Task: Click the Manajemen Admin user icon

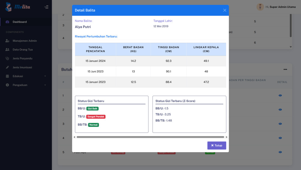Action: click(x=7, y=41)
